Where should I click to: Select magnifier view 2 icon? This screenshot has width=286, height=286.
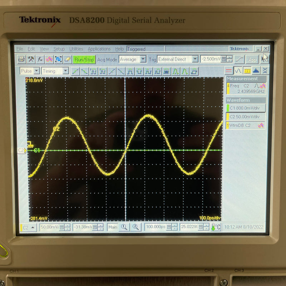[x=135, y=227]
